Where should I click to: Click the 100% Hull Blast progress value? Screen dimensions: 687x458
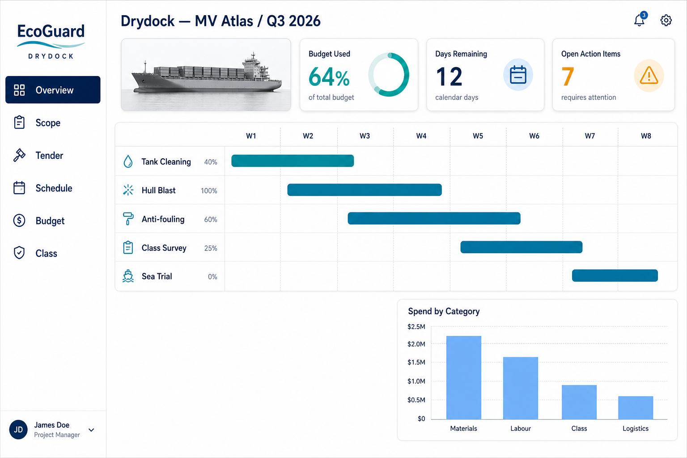[209, 191]
